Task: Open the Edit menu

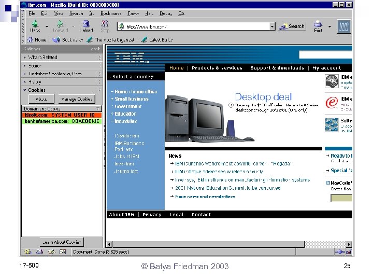Action: tap(45, 13)
